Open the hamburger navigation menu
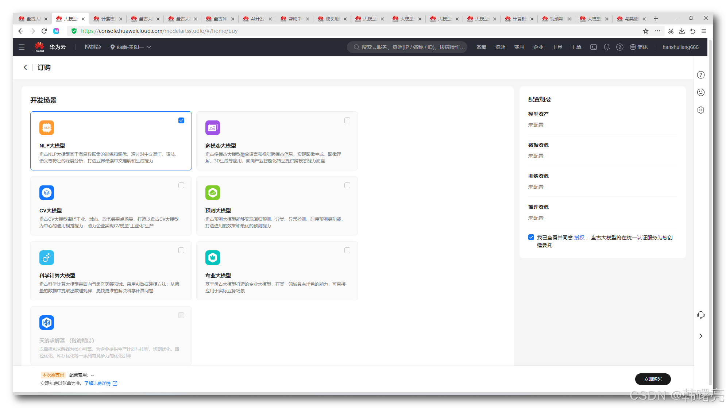The width and height of the screenshot is (726, 408). coord(22,47)
